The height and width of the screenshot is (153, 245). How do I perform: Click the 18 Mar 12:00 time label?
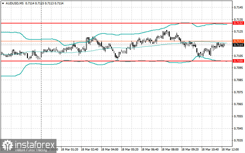230,150
